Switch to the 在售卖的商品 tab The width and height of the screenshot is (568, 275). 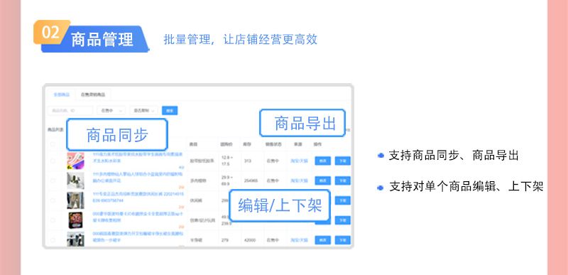point(93,95)
